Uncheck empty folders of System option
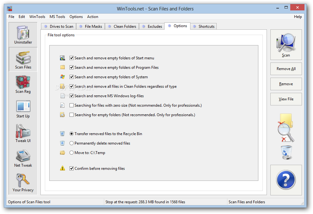This screenshot has width=313, height=214. pyautogui.click(x=71, y=77)
